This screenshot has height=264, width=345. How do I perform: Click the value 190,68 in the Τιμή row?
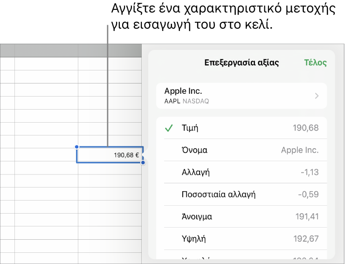[306, 128]
